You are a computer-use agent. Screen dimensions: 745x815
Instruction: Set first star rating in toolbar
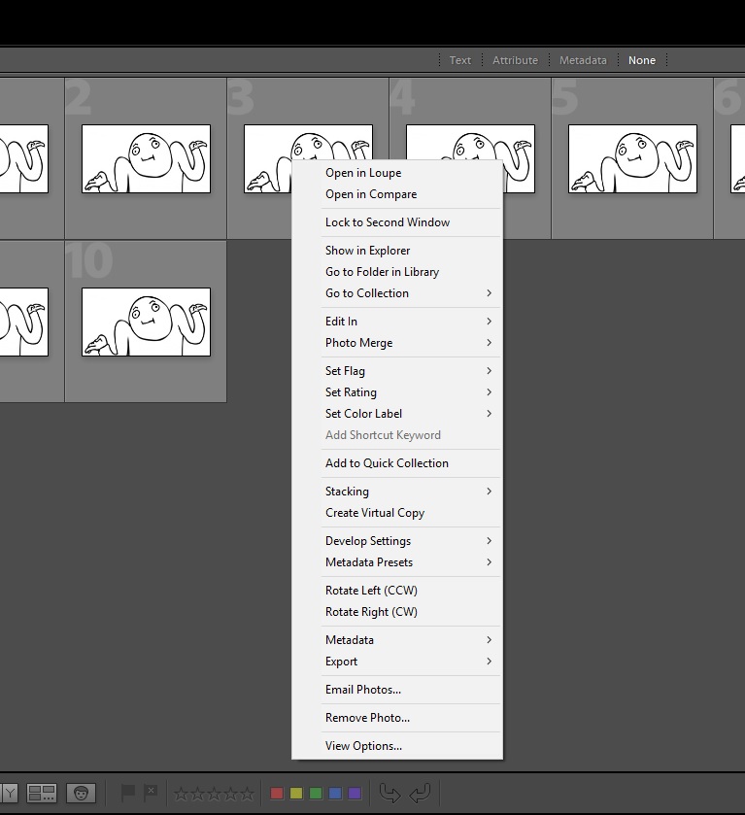(181, 794)
